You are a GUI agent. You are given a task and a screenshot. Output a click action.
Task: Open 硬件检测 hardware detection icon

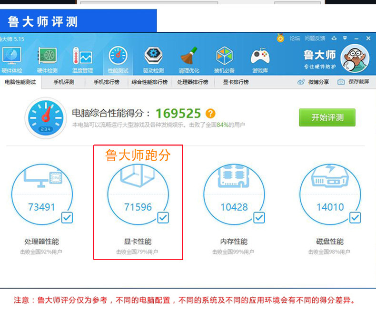[47, 56]
